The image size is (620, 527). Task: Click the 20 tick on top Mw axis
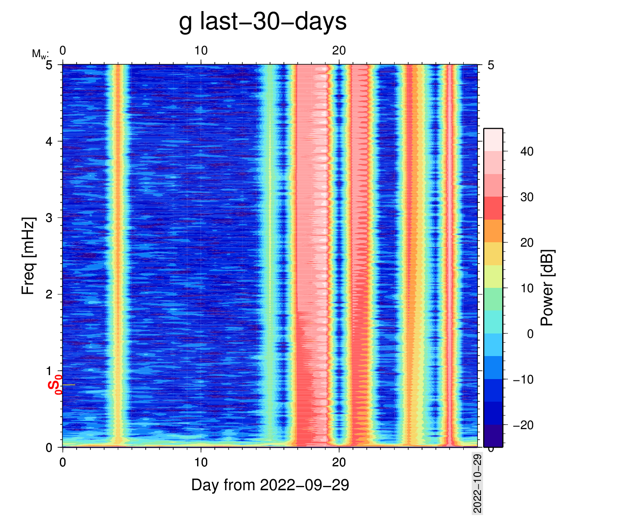[x=339, y=50]
